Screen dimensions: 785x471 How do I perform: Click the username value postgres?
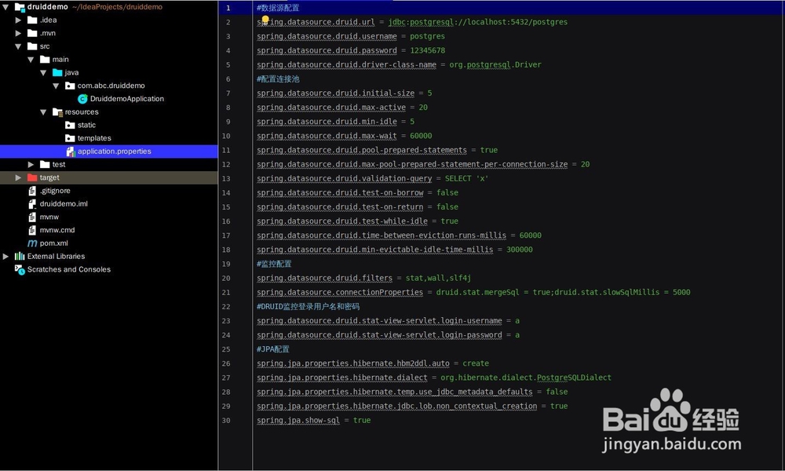(427, 37)
